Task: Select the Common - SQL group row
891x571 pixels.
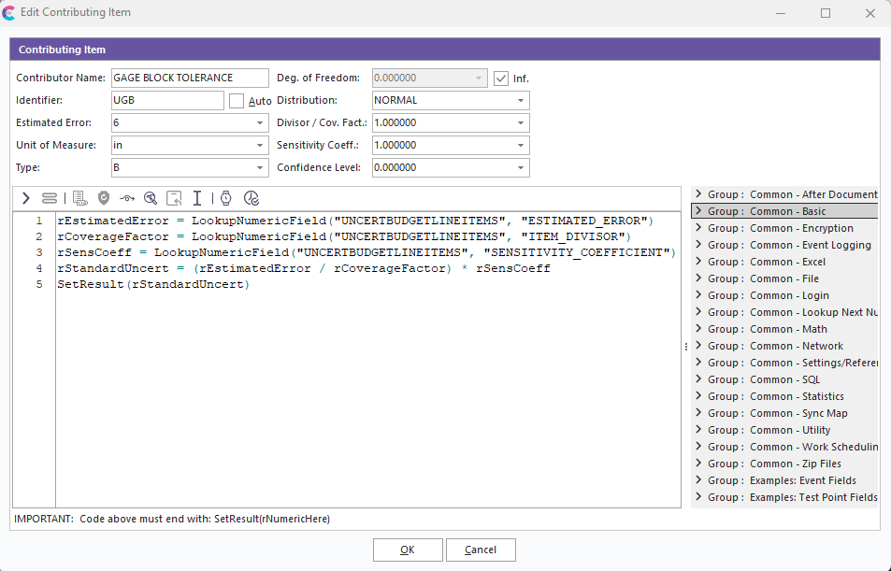Action: point(784,379)
